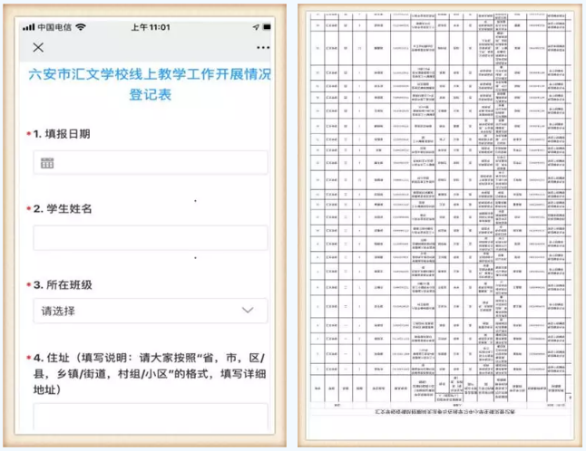Click the label 2. 学生姓名
Image resolution: width=586 pixels, height=451 pixels.
[x=63, y=209]
